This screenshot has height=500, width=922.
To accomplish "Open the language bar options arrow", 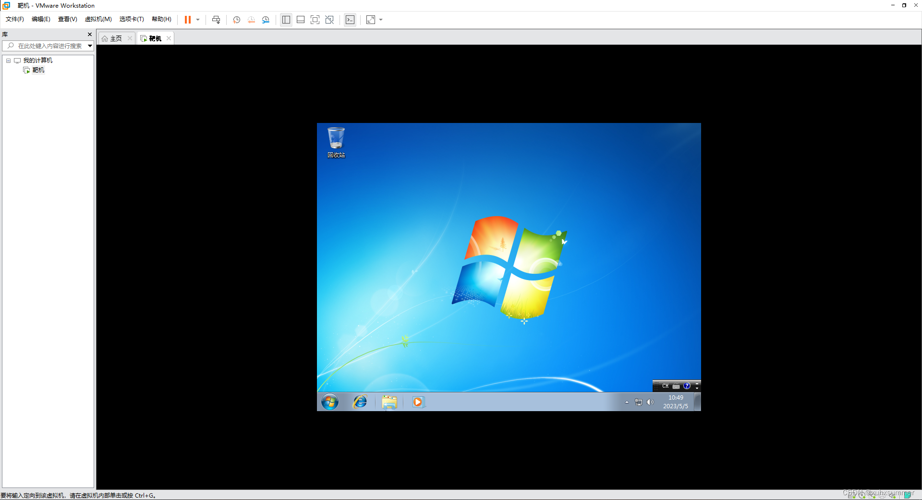I will tap(697, 389).
